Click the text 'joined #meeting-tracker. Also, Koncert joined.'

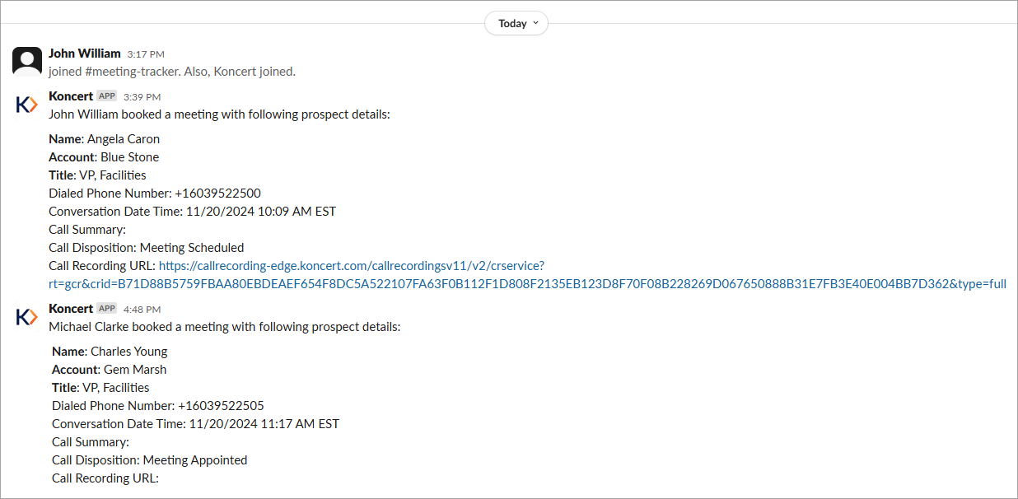coord(172,72)
